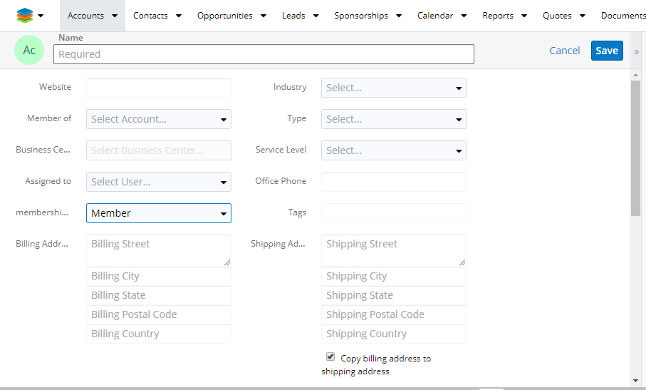Open the Industry dropdown
Screen dimensions: 646x390
click(x=394, y=88)
